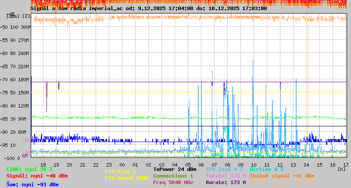Click the Chain0 signal legend label
This screenshot has width=351, height=188.
[282, 176]
